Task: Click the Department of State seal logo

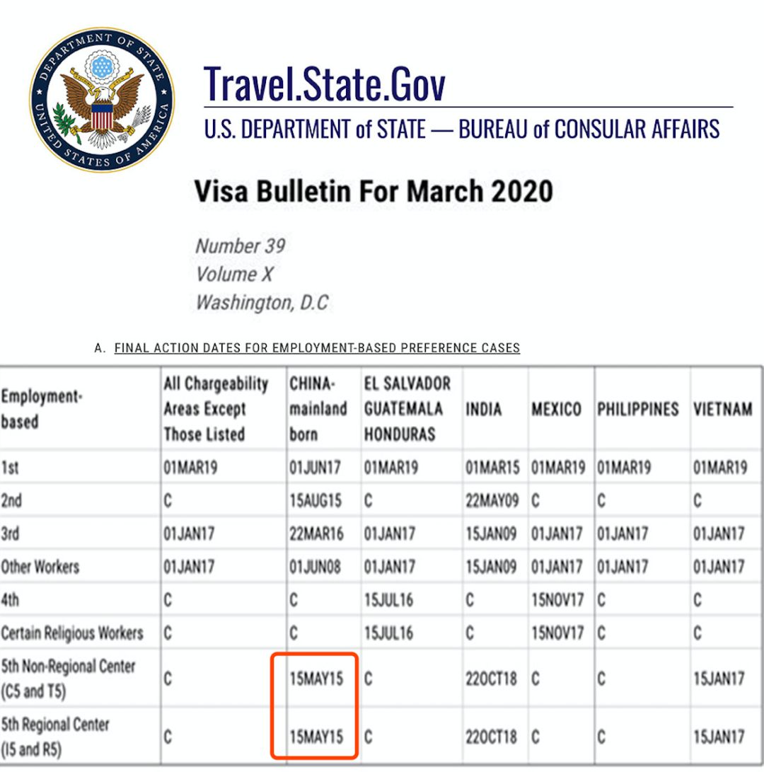Action: click(x=102, y=98)
